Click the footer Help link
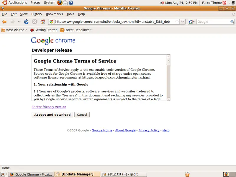The width and height of the screenshot is (236, 177). click(x=166, y=130)
